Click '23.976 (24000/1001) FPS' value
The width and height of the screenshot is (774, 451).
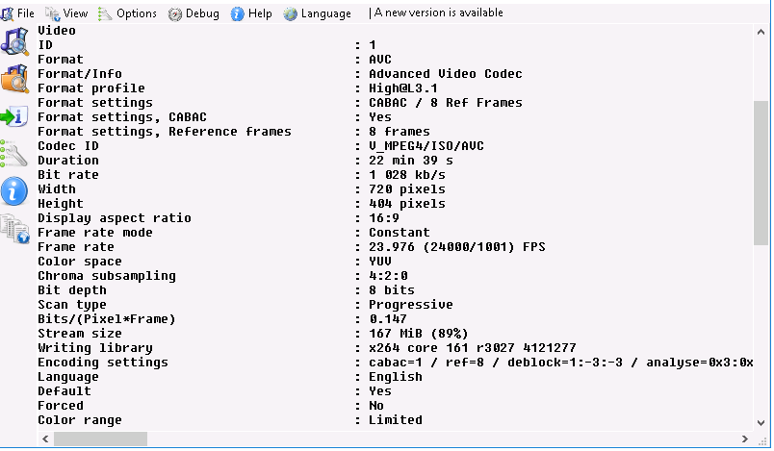[x=457, y=247]
